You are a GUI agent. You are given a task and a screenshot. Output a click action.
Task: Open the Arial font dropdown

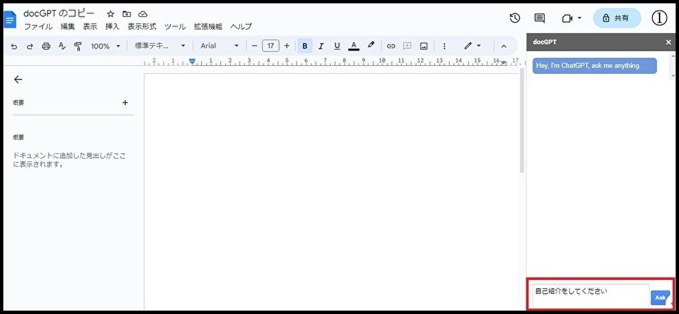click(x=220, y=46)
